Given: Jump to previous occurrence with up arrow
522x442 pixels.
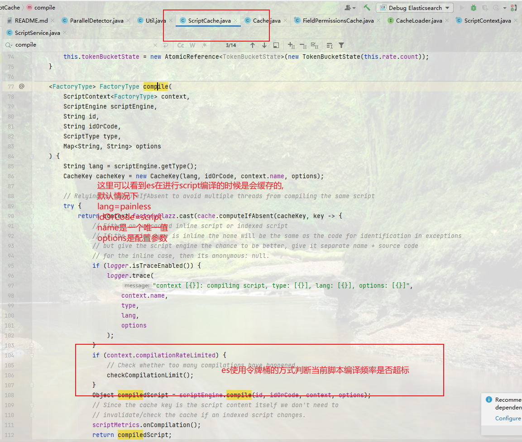Looking at the screenshot, I should (x=253, y=45).
